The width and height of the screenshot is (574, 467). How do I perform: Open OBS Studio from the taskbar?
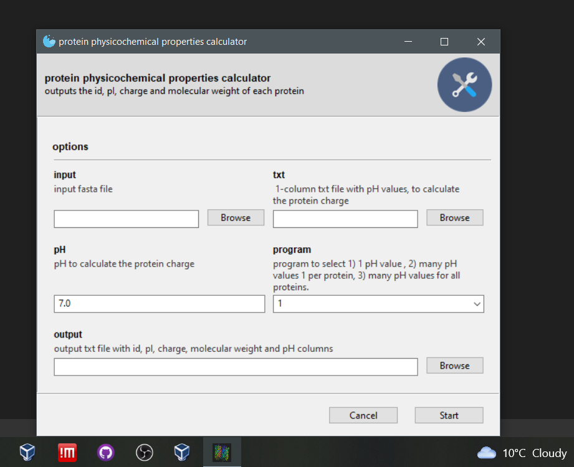click(145, 453)
